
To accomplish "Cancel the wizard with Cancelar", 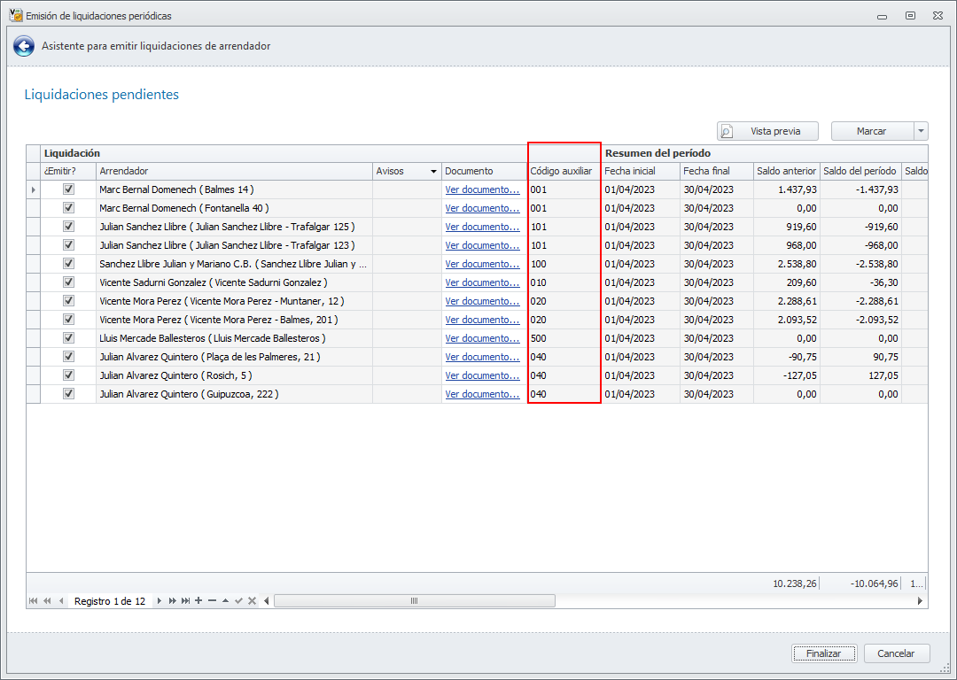I will point(896,653).
